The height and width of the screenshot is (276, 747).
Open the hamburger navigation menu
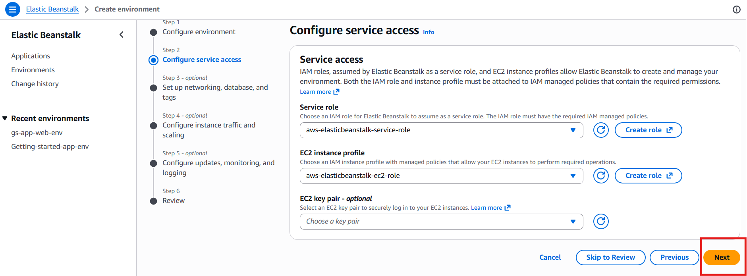(13, 9)
